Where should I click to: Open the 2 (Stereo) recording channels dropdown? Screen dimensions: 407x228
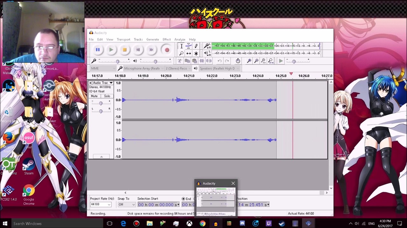(x=178, y=68)
